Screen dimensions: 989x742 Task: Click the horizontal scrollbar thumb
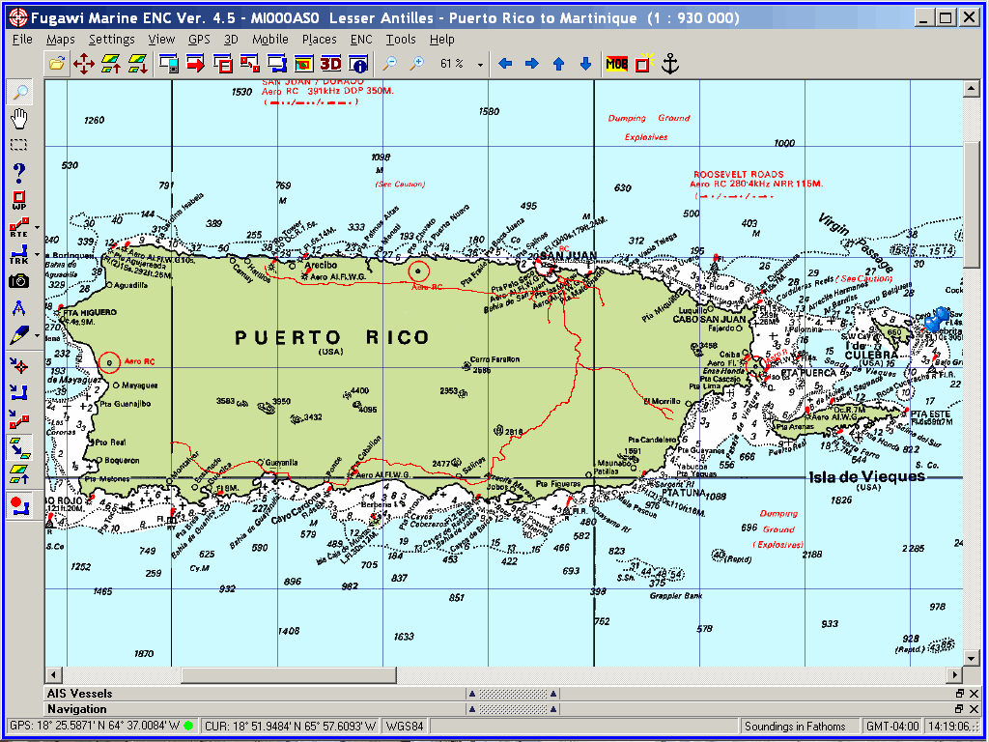(288, 674)
